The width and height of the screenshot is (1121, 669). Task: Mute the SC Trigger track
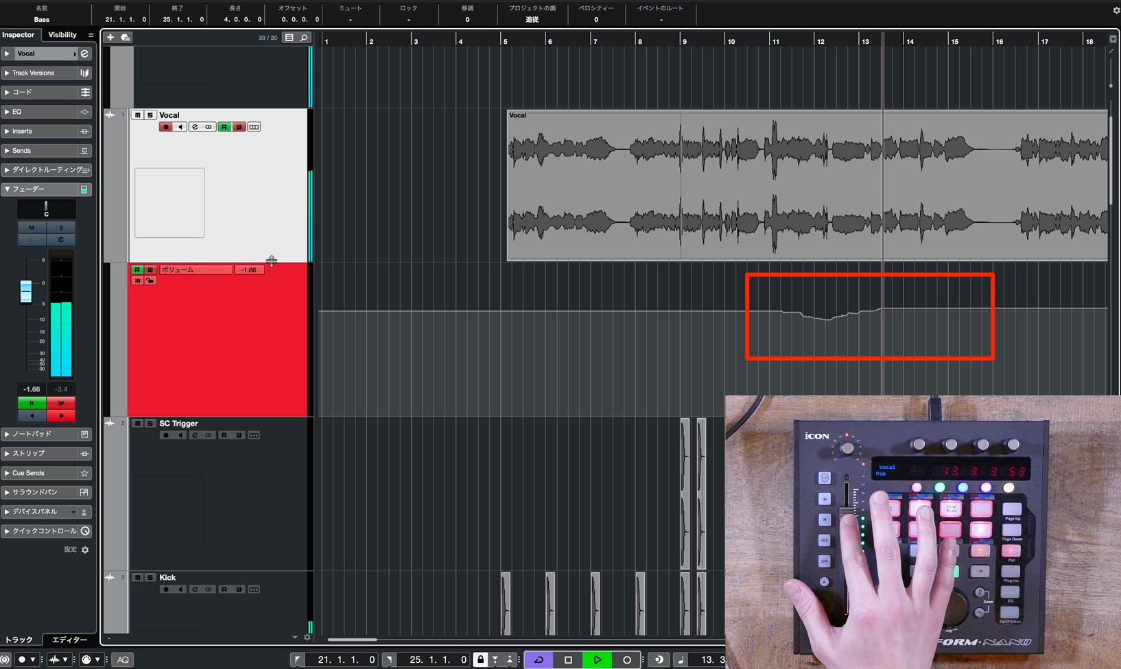pos(137,424)
